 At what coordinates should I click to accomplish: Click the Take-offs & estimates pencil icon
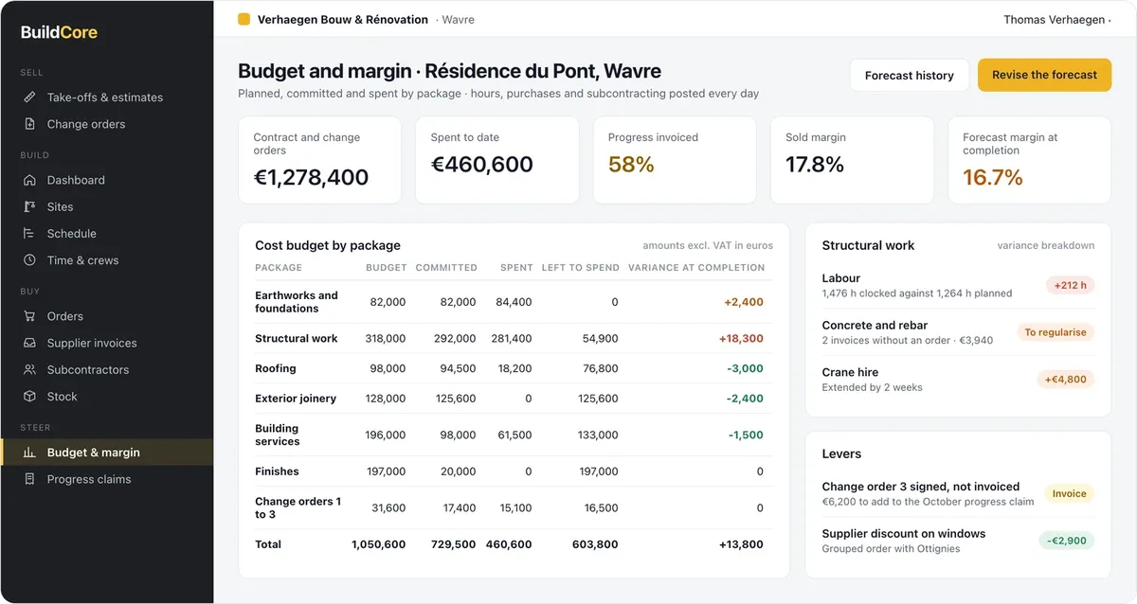point(29,98)
